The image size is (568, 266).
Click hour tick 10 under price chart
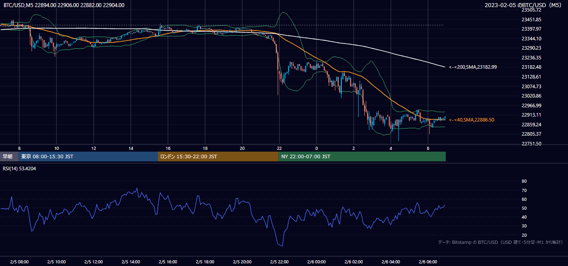[56, 148]
